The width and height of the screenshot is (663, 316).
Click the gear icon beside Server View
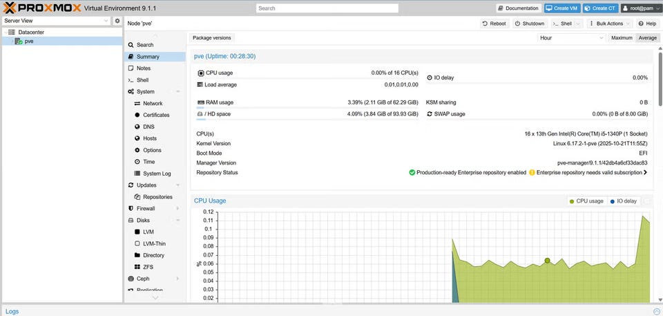(x=117, y=21)
